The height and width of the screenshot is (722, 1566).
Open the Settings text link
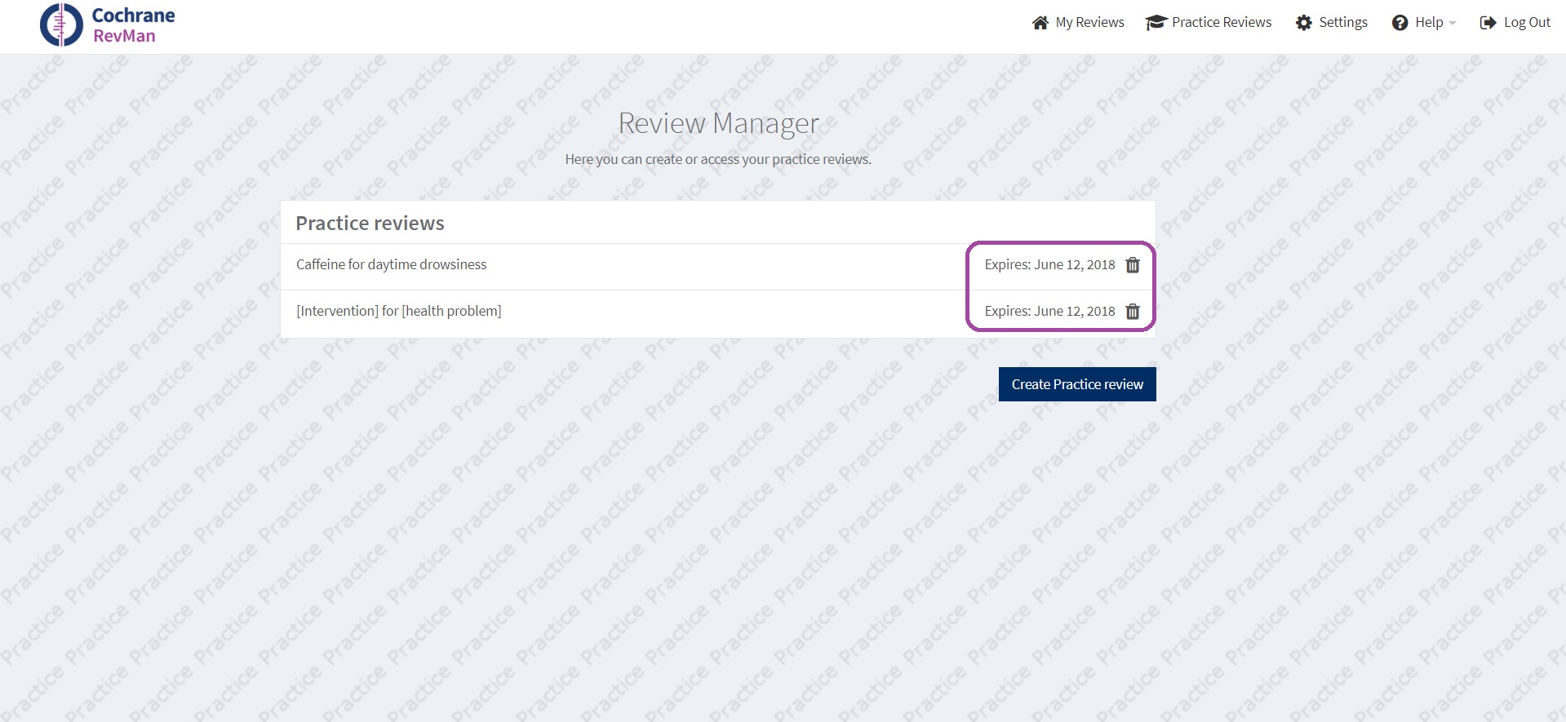[1342, 23]
